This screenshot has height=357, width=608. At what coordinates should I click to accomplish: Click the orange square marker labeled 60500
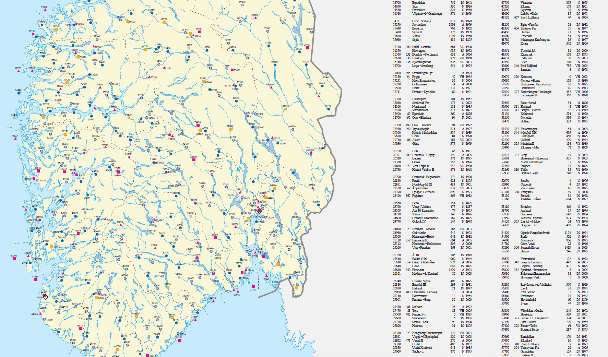coord(128,21)
